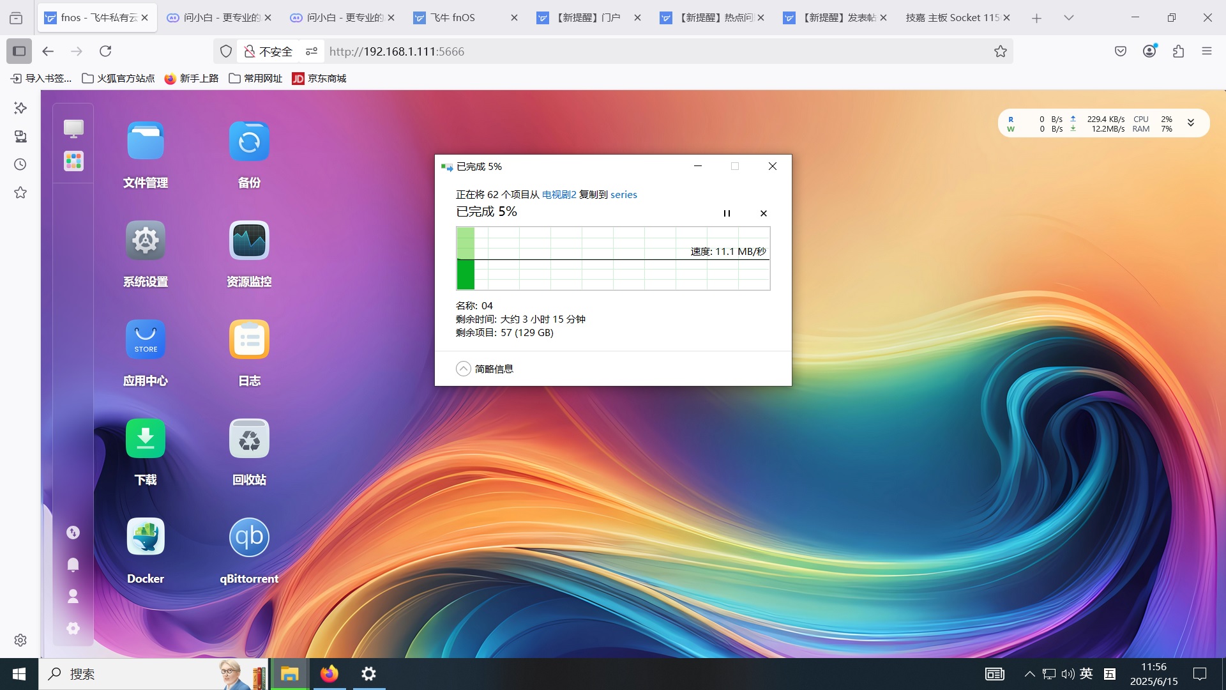
Task: Open the site permissions icon in address bar
Action: pyautogui.click(x=312, y=51)
